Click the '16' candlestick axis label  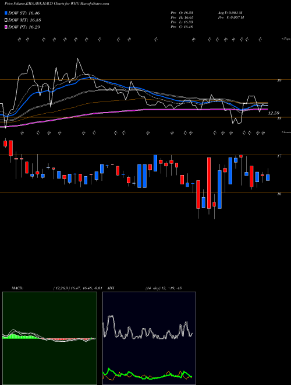279,194
